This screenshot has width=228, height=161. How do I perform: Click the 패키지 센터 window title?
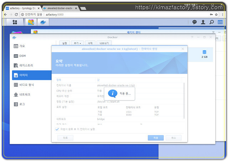[x=134, y=32]
